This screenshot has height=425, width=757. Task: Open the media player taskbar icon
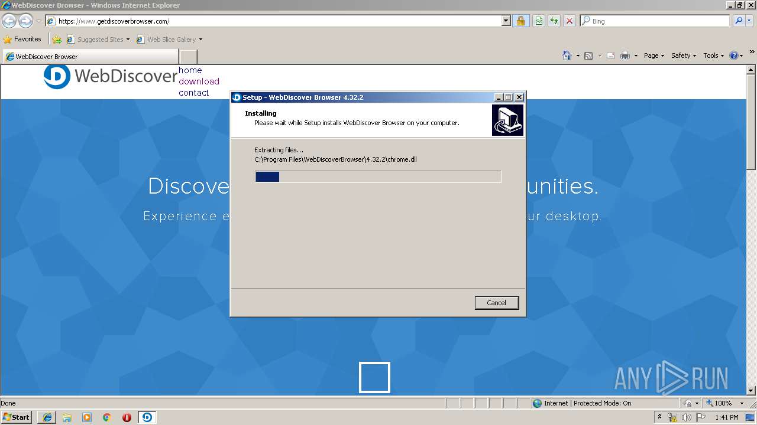pos(87,417)
